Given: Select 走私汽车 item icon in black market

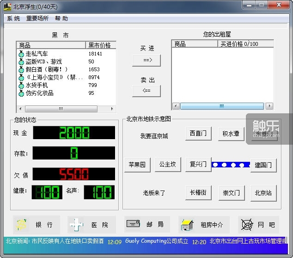Looking at the screenshot, I should point(21,54).
